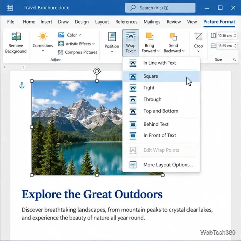The height and width of the screenshot is (241, 241).
Task: Open the File menu
Action: tap(11, 22)
